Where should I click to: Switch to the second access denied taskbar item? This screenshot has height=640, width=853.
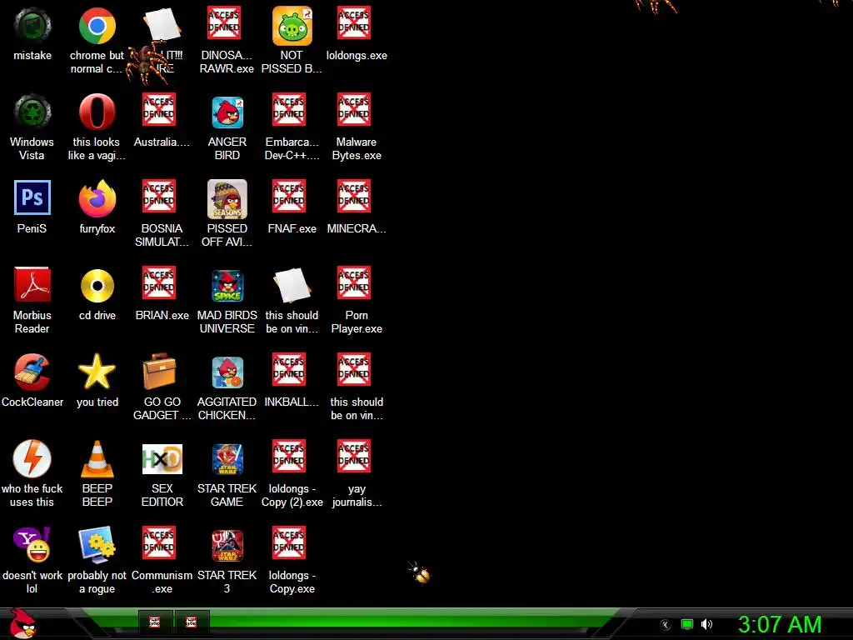point(191,622)
